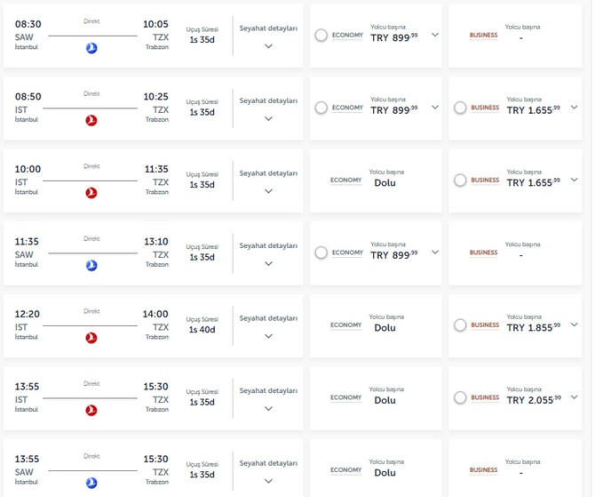Click Turkish Airlines logo on 12:20 flight
595x497 pixels.
tap(91, 338)
